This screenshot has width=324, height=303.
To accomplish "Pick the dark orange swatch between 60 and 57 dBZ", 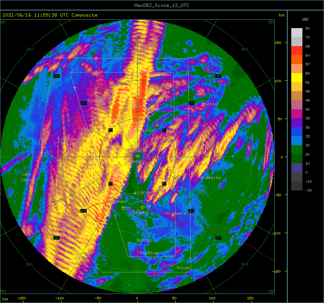I will click(297, 59).
